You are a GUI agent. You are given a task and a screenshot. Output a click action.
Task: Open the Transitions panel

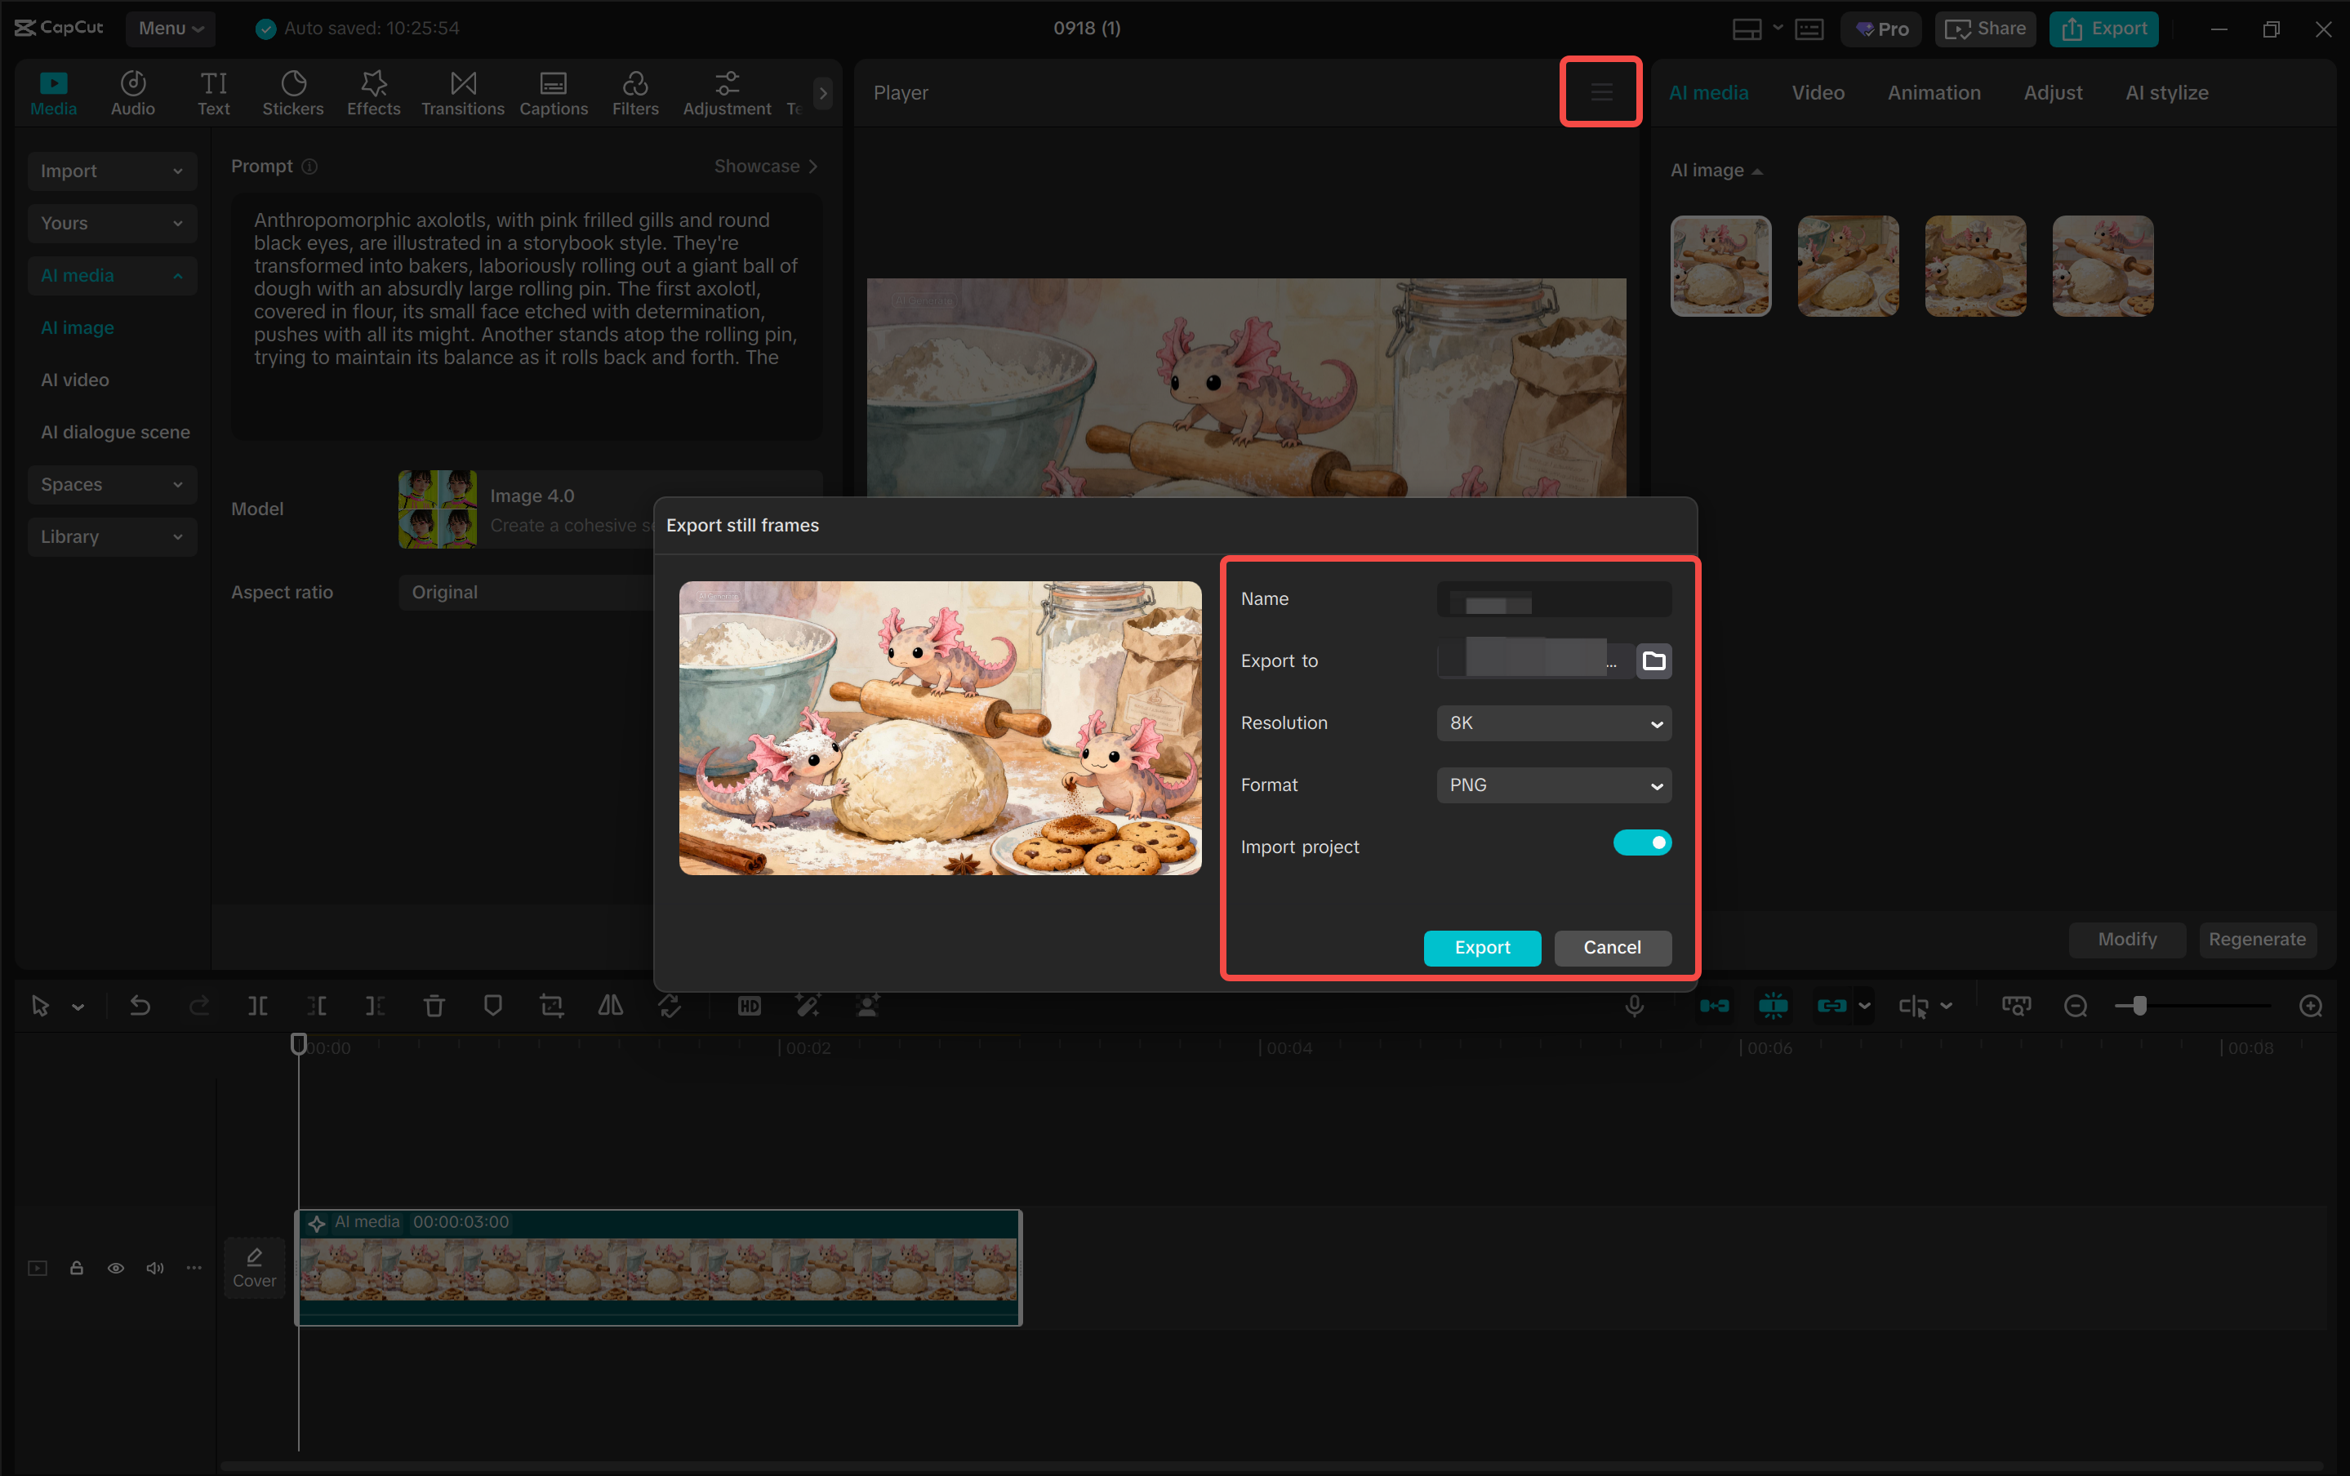463,93
